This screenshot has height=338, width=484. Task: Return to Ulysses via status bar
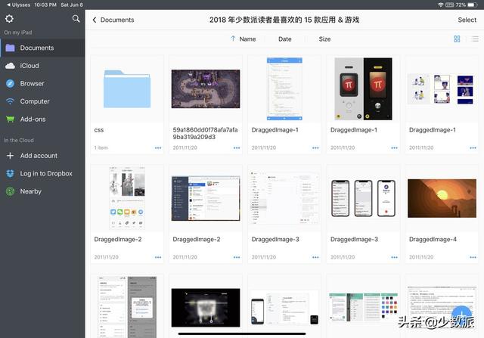(18, 5)
